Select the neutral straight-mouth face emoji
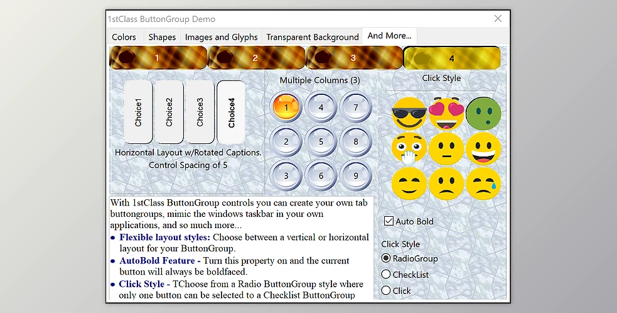Viewport: 617px width, 313px height. tap(446, 149)
